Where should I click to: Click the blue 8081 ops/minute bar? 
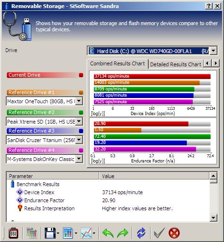[143, 95]
